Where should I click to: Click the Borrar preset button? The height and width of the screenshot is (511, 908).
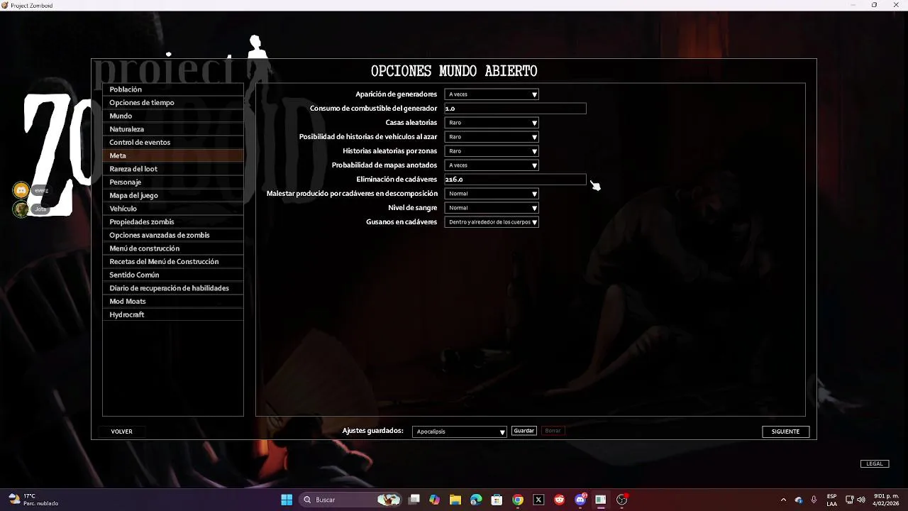coord(553,431)
